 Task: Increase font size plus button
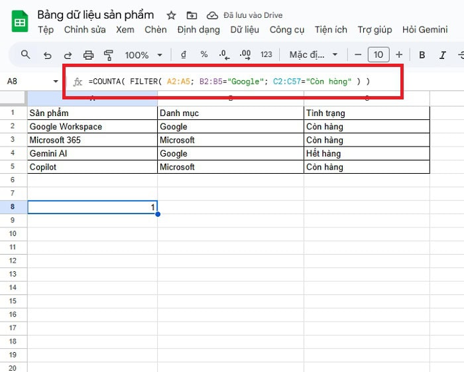click(399, 55)
